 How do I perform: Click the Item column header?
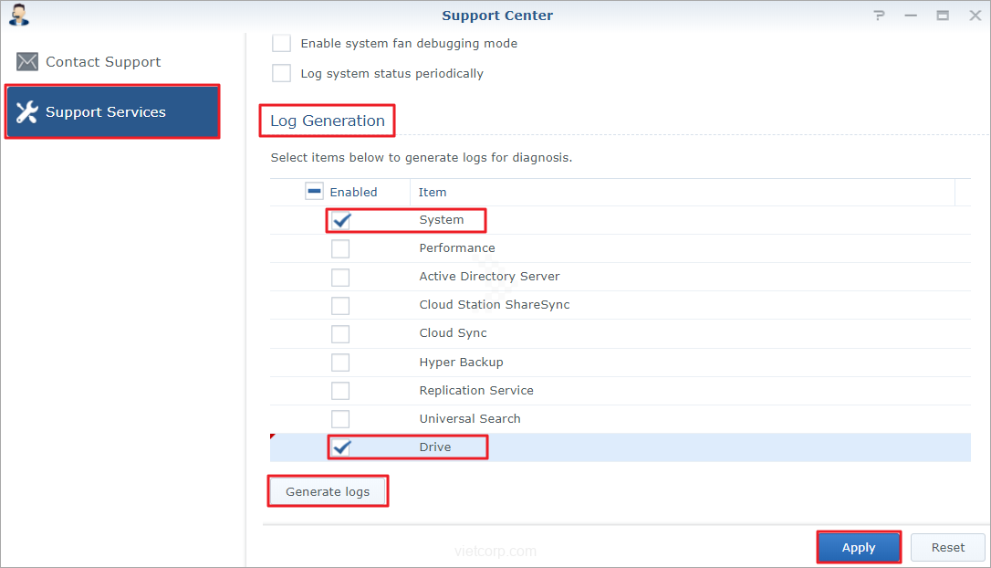[x=433, y=192]
